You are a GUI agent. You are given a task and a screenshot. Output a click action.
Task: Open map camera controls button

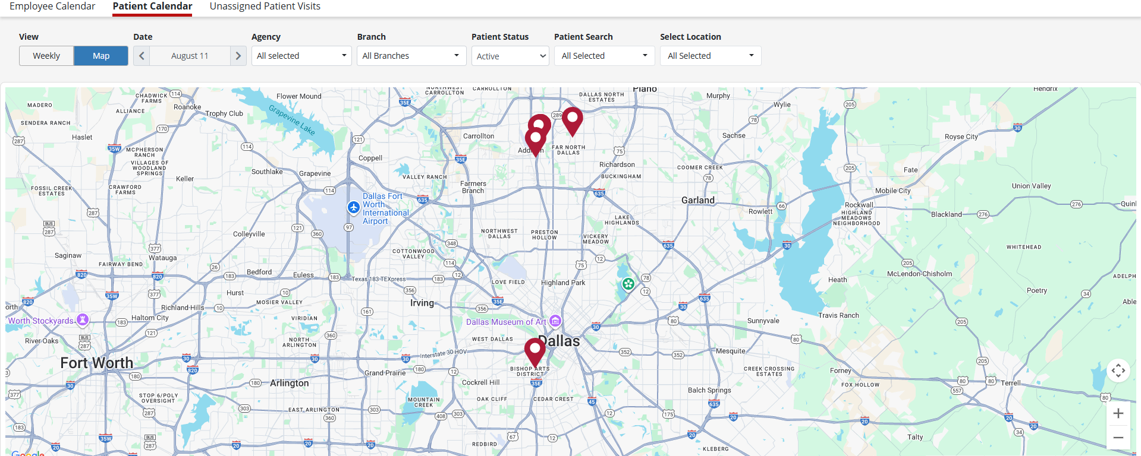pyautogui.click(x=1118, y=370)
